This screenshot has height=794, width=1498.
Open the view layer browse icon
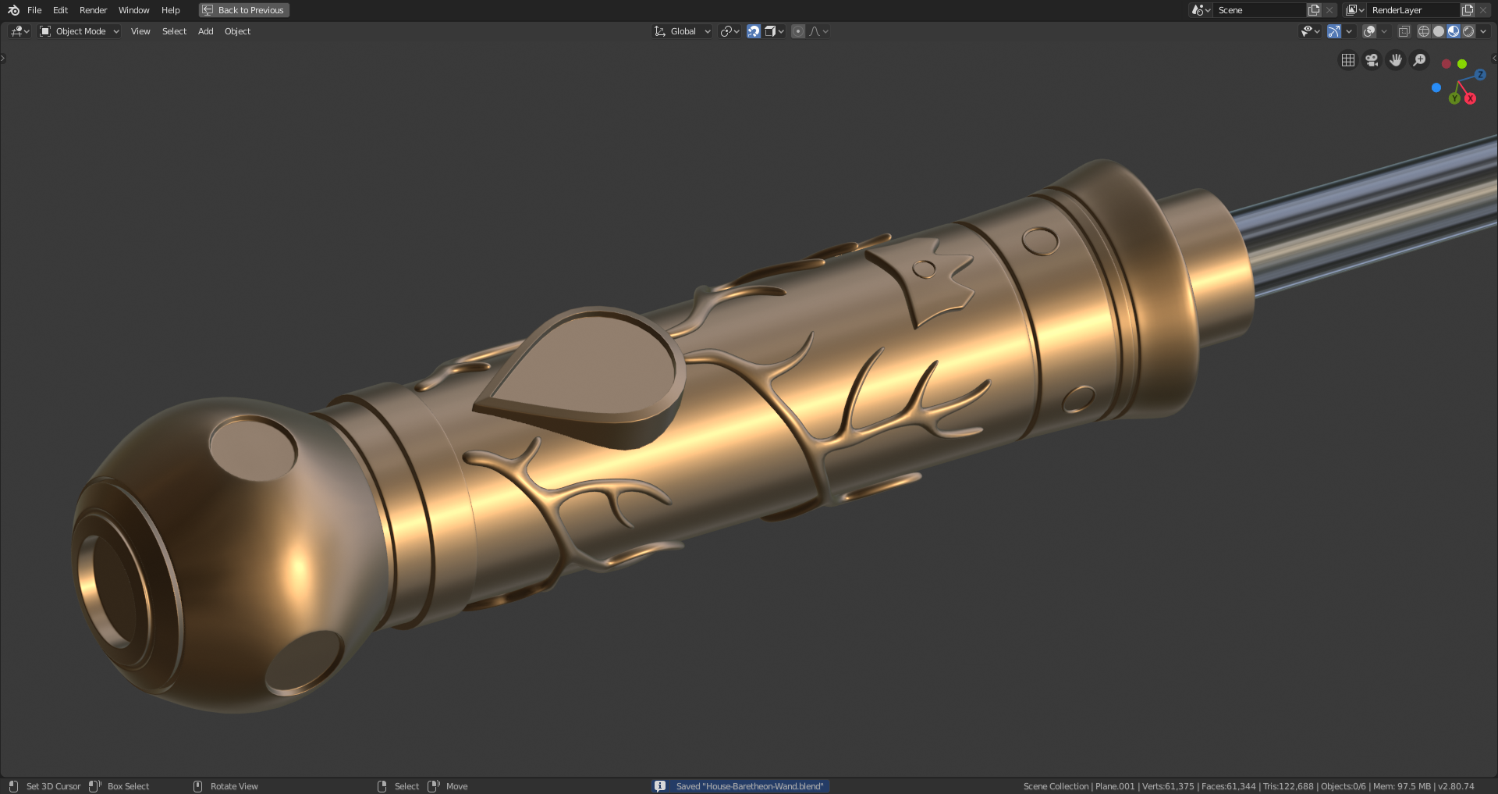pos(1355,10)
